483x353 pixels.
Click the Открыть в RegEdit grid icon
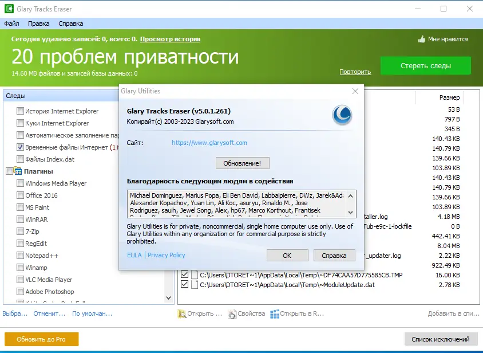pyautogui.click(x=275, y=314)
